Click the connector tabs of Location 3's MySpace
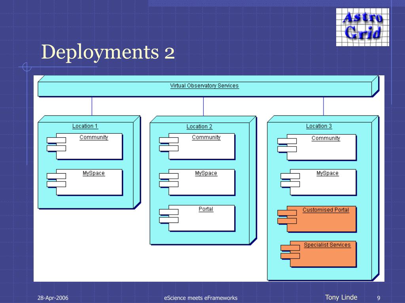Screen dimensions: 405x303 pyautogui.click(x=290, y=180)
